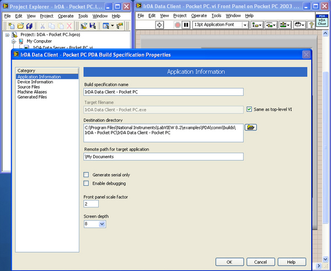Click the Abort Execution red circle button
Viewport: 331px width, 271px height.
tap(178, 25)
